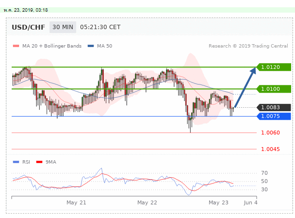Click the RSI 30 level label

(x=264, y=189)
